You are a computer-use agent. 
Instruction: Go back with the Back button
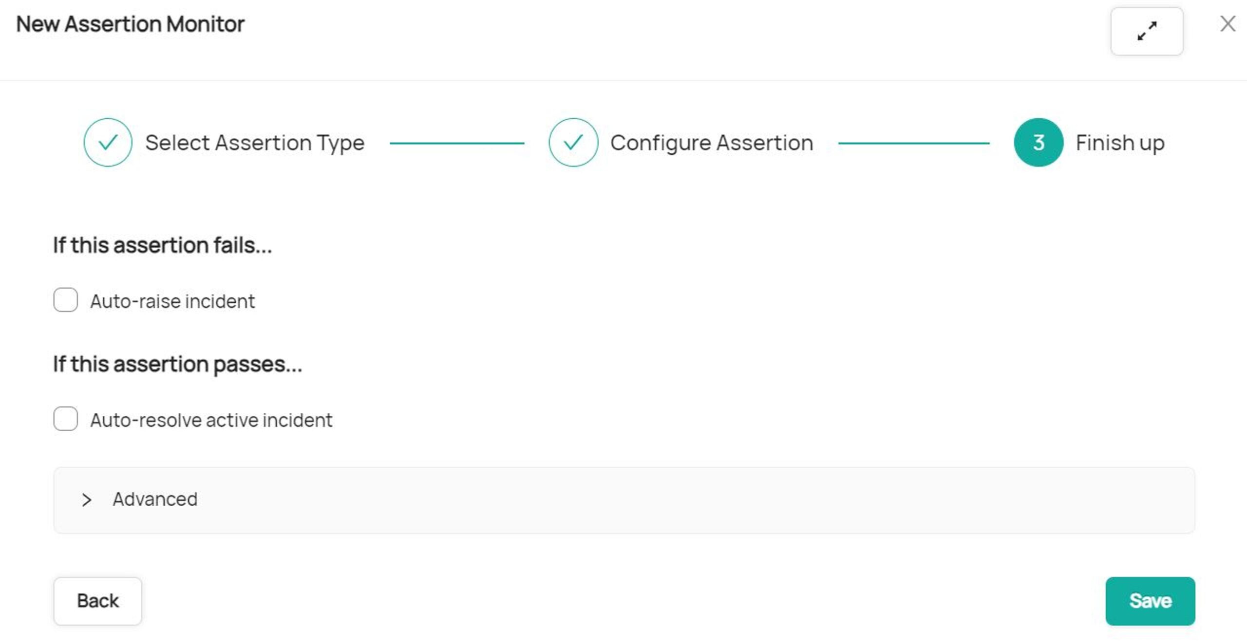point(98,601)
